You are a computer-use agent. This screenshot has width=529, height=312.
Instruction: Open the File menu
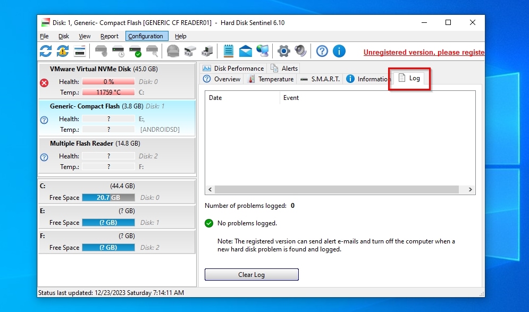point(44,36)
